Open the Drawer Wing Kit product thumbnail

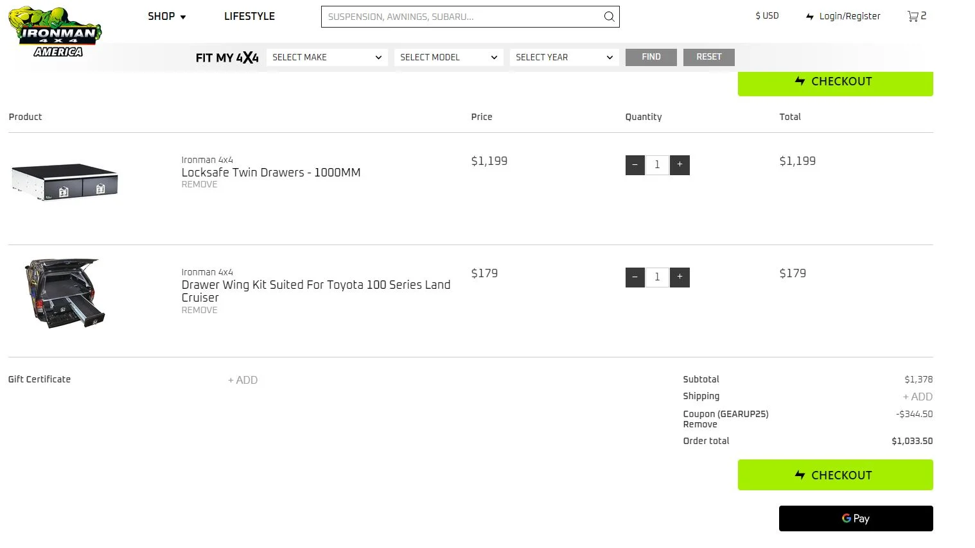click(64, 293)
